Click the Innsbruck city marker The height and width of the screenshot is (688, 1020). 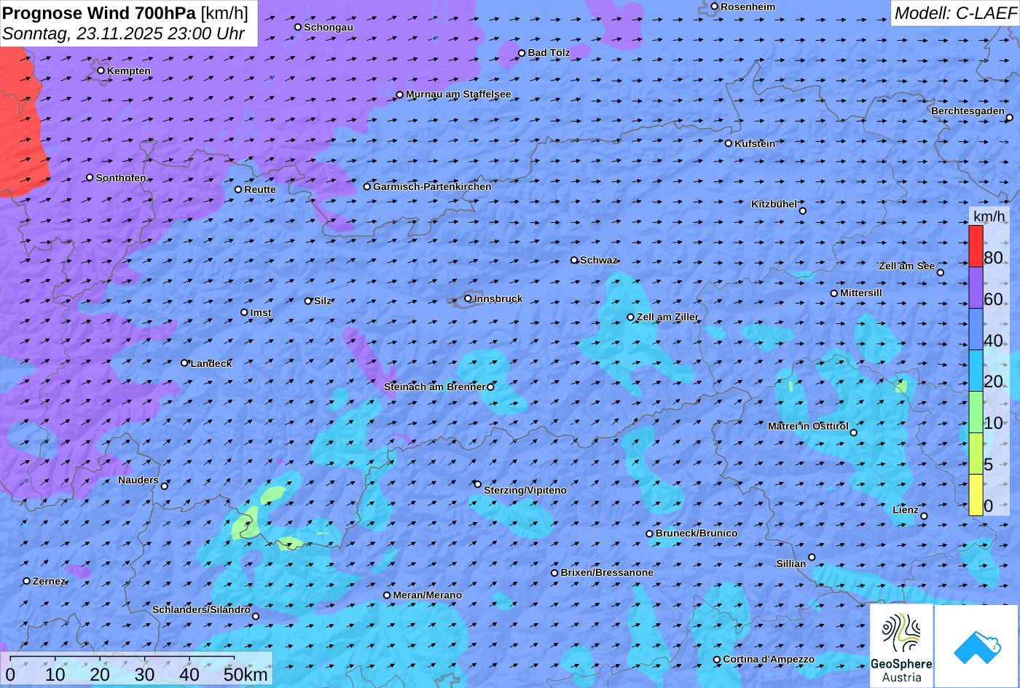tap(468, 298)
